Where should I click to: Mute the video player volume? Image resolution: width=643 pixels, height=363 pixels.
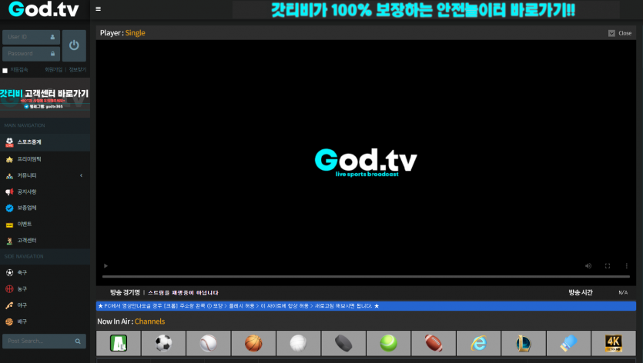(x=588, y=266)
